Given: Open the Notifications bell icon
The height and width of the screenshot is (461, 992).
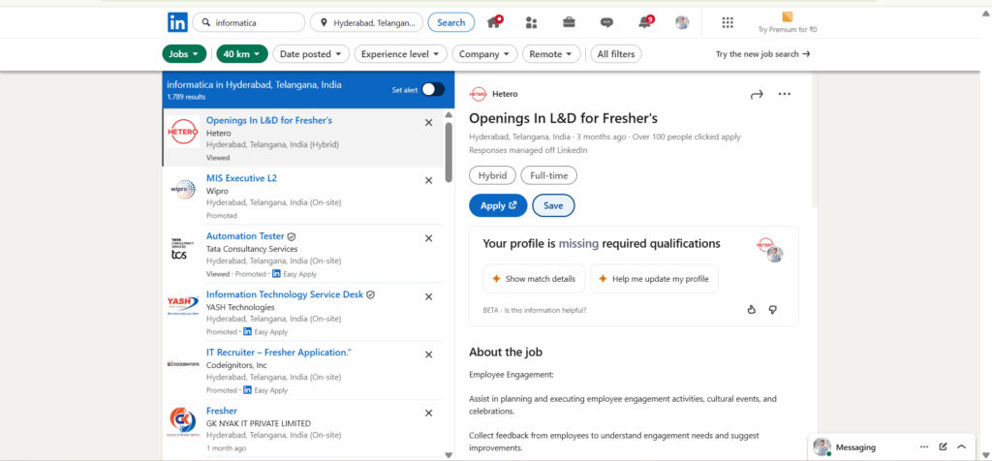Looking at the screenshot, I should coord(645,22).
